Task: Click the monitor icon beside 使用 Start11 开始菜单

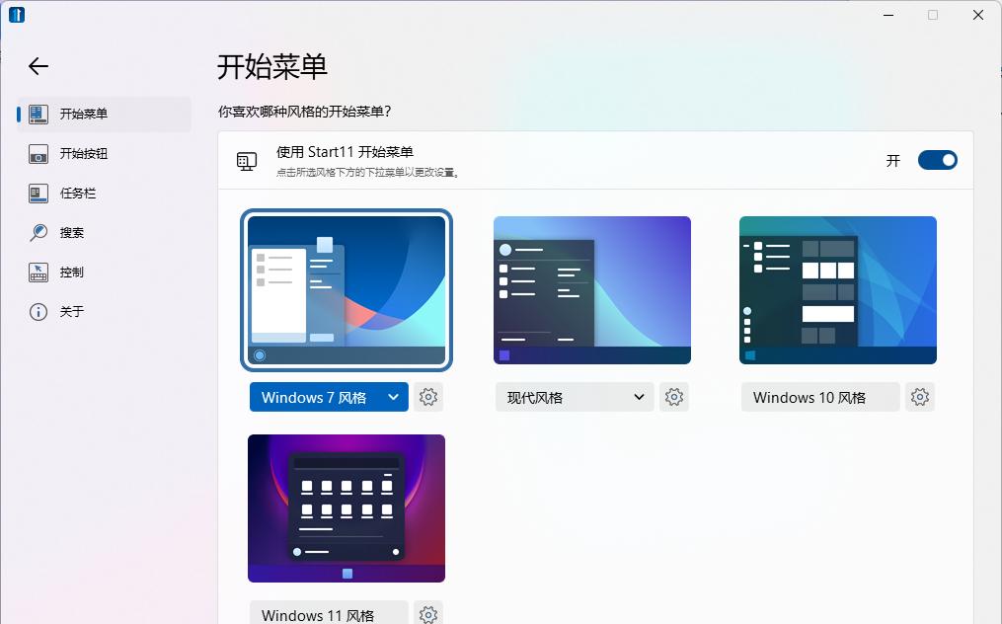Action: (x=247, y=161)
